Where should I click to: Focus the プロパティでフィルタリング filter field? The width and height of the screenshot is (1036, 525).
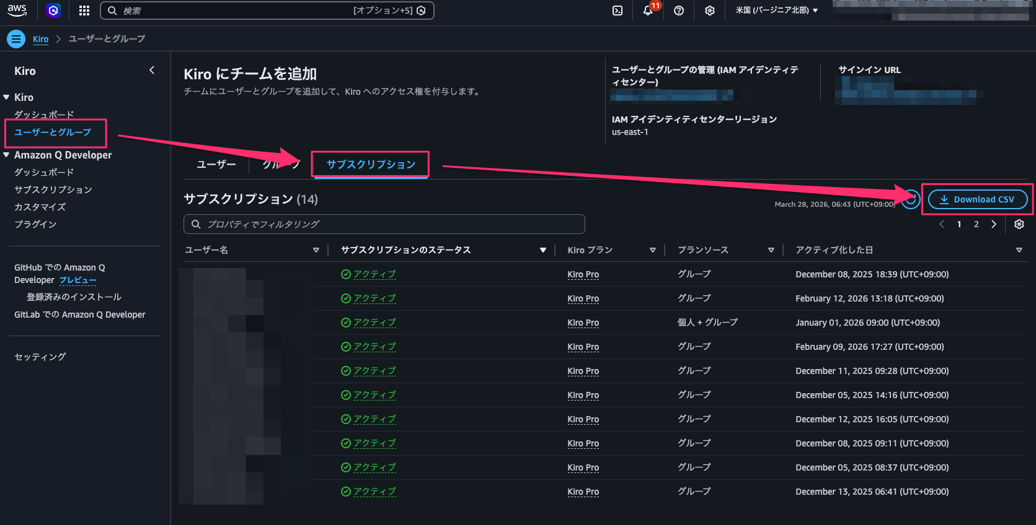[384, 224]
